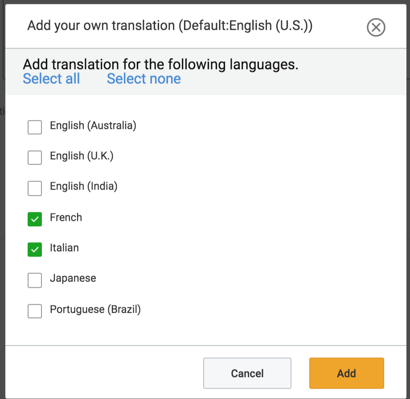Click the Select all link
This screenshot has height=399, width=410.
pos(51,79)
